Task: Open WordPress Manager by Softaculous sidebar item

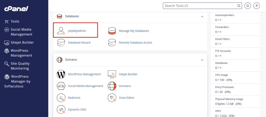Action: 17,81
